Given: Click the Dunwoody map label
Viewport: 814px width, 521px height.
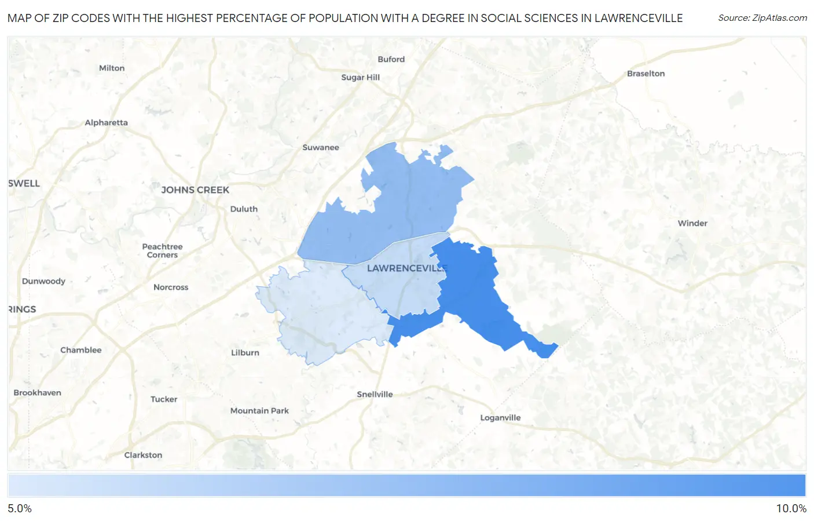Looking at the screenshot, I should [44, 281].
